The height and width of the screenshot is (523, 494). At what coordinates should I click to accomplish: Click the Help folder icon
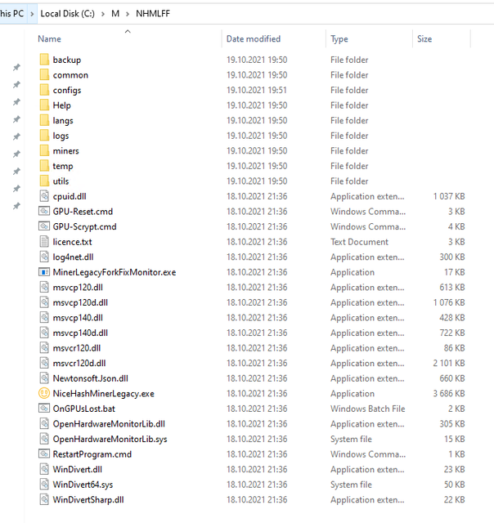44,105
